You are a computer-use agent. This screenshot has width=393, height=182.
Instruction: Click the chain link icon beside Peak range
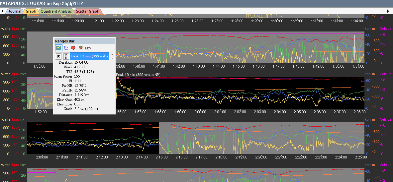(x=65, y=56)
